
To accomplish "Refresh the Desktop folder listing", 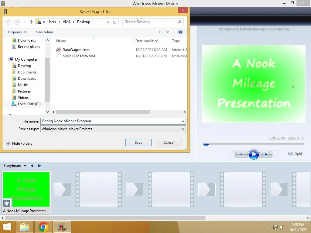I will 115,22.
